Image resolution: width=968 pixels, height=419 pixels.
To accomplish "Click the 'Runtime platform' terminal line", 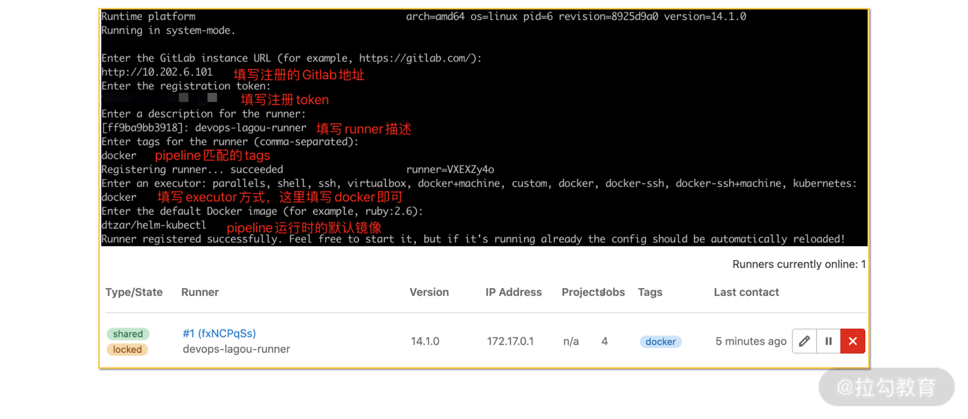I will 148,17.
